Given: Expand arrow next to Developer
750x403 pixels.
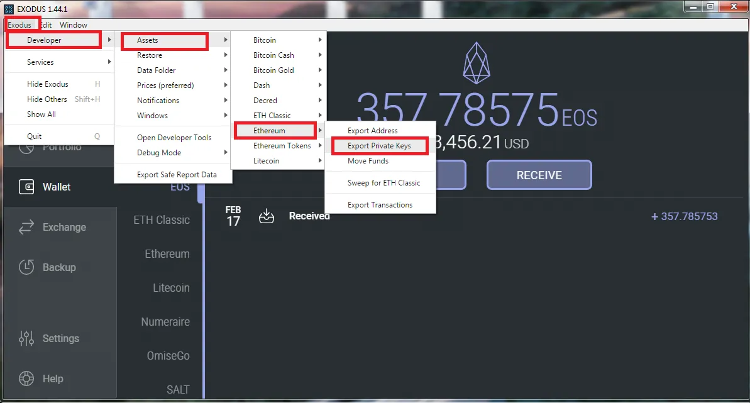Looking at the screenshot, I should coord(109,40).
